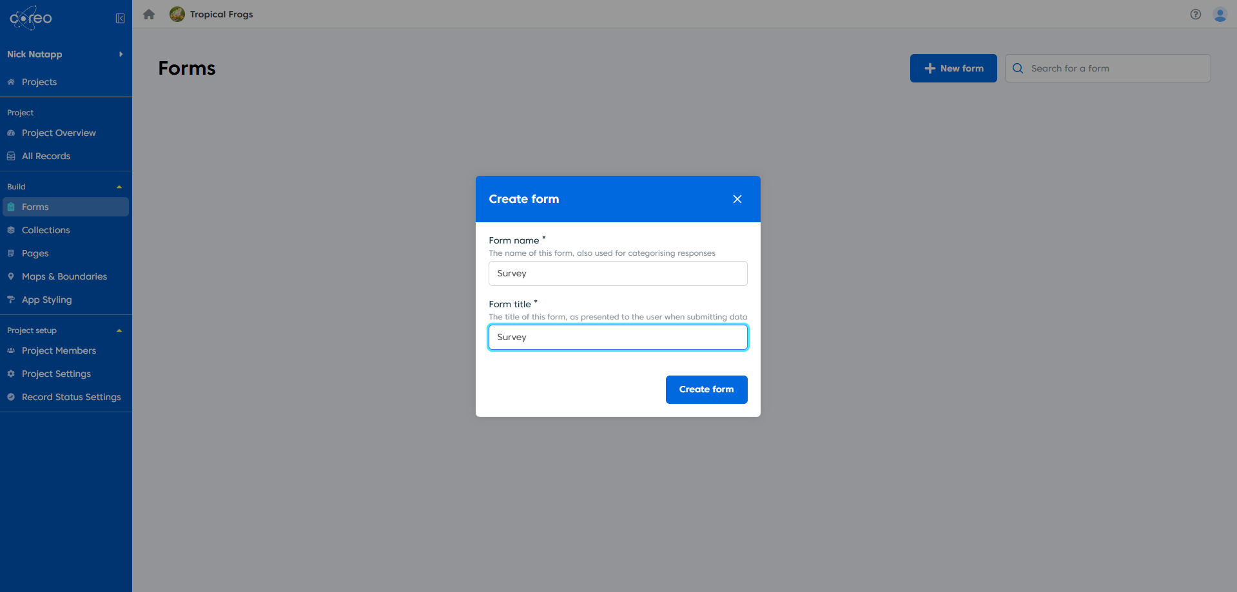Screen dimensions: 1237x592
Task: Open Project Settings
Action: (x=66, y=374)
